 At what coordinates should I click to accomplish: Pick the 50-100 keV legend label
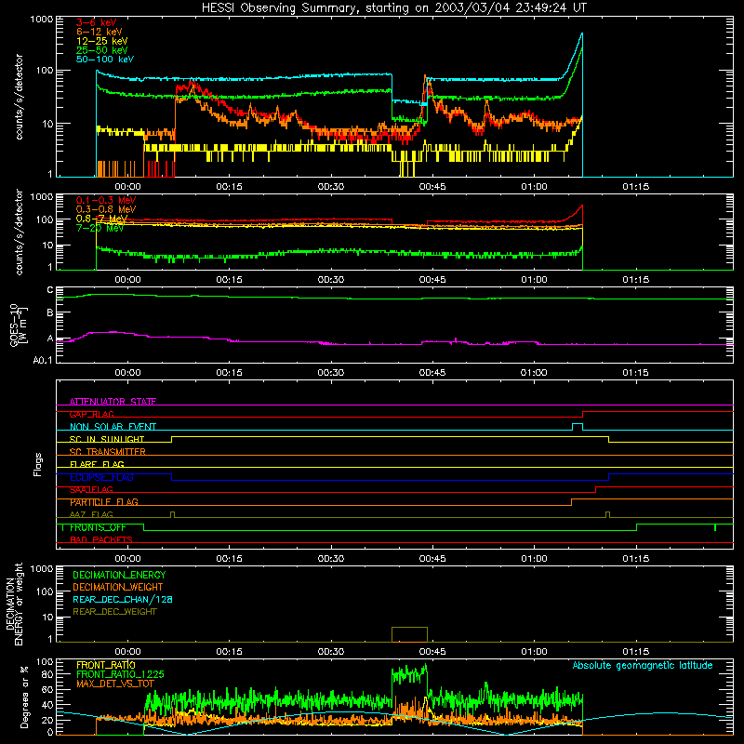105,60
